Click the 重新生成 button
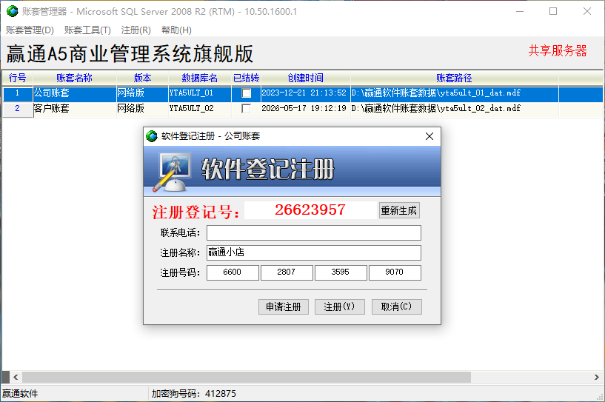The width and height of the screenshot is (605, 402). (x=399, y=211)
